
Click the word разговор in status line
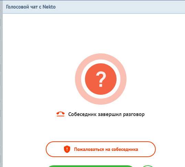134,115
